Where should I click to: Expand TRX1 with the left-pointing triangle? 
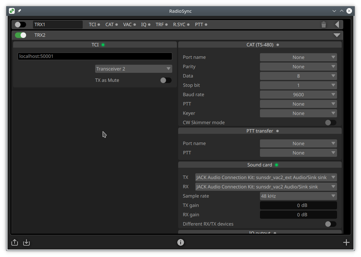point(337,24)
